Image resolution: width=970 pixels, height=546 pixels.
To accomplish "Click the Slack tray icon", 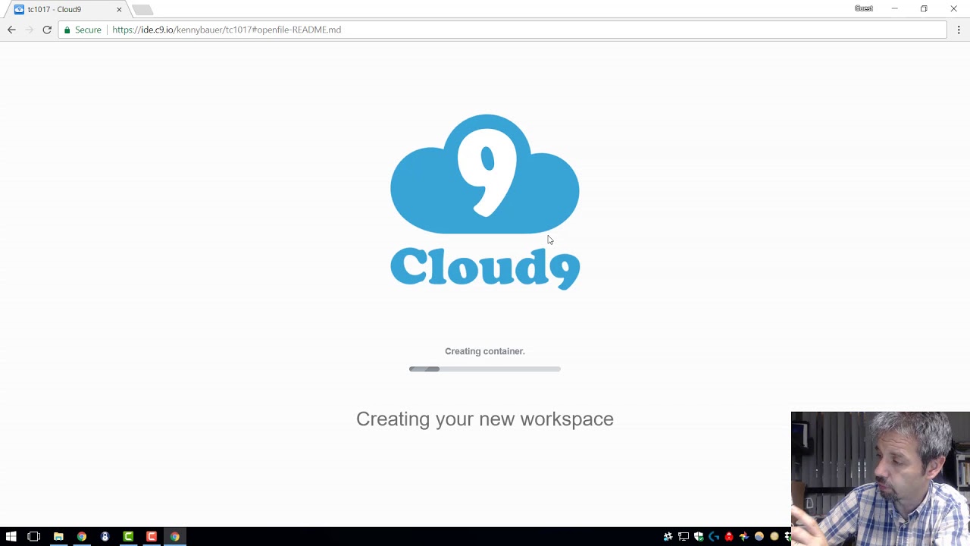I will pos(668,537).
